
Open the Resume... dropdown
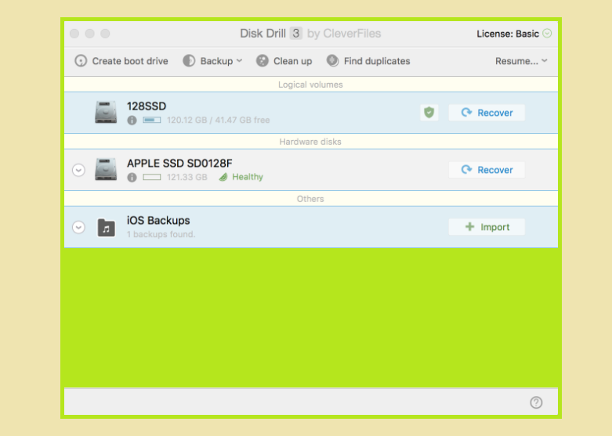(x=521, y=61)
